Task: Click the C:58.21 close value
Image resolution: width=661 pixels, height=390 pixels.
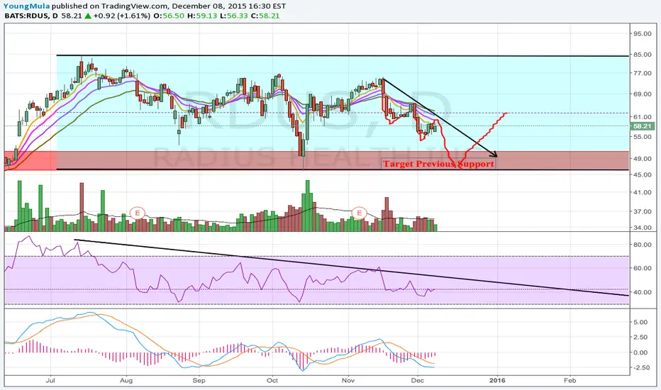Action: tap(265, 16)
